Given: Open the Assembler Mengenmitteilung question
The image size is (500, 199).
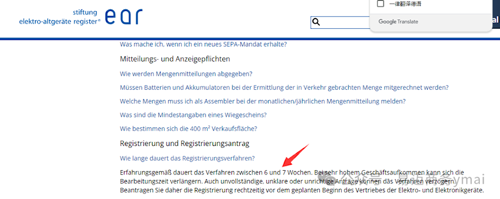Looking at the screenshot, I should (x=262, y=101).
